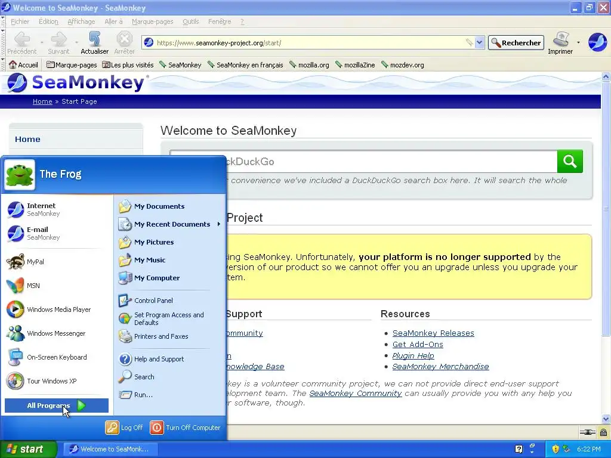Open Windows Media Player
The width and height of the screenshot is (611, 458).
click(57, 310)
